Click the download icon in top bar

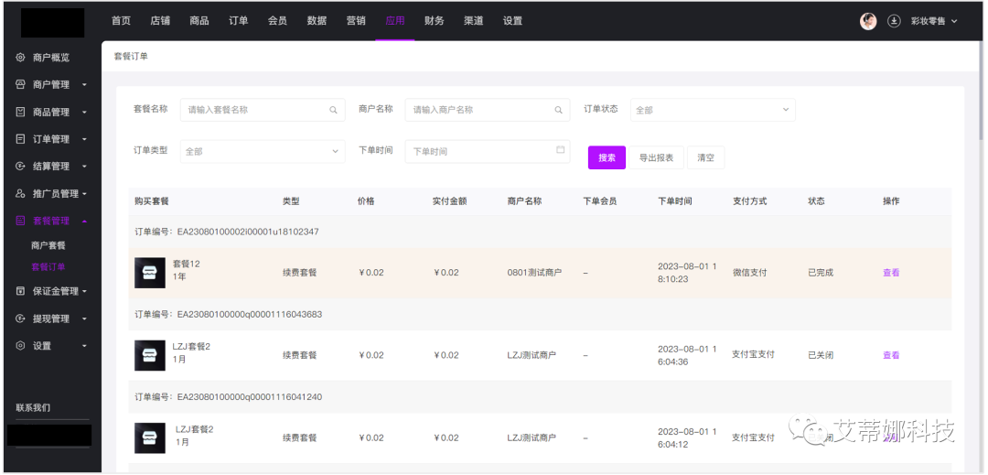[x=894, y=21]
